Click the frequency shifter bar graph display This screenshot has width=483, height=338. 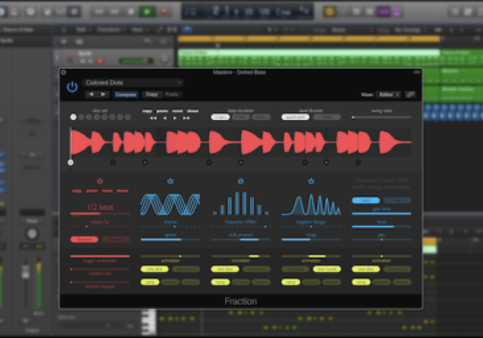[x=241, y=204]
